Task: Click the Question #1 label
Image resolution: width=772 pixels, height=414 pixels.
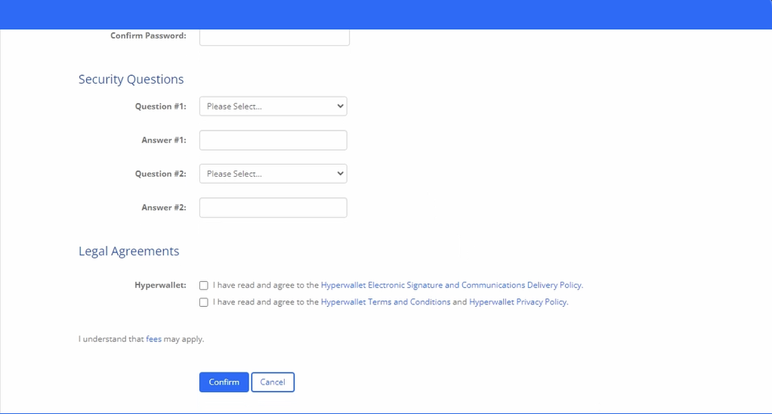Action: coord(160,107)
